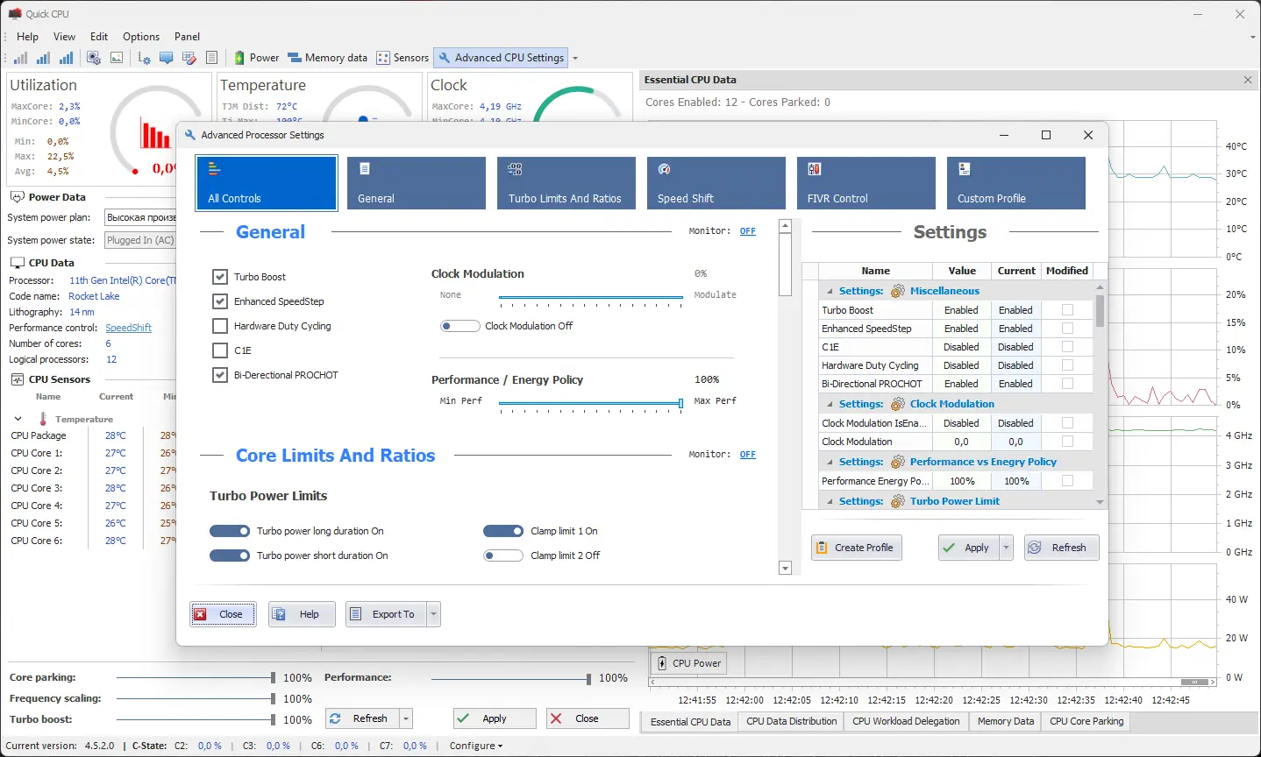Open the SpeedShift performance control link
This screenshot has width=1261, height=757.
129,328
